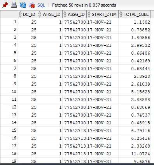This screenshot has height=165, width=154.
Task: Select row number 10 header
Action: click(9, 92)
